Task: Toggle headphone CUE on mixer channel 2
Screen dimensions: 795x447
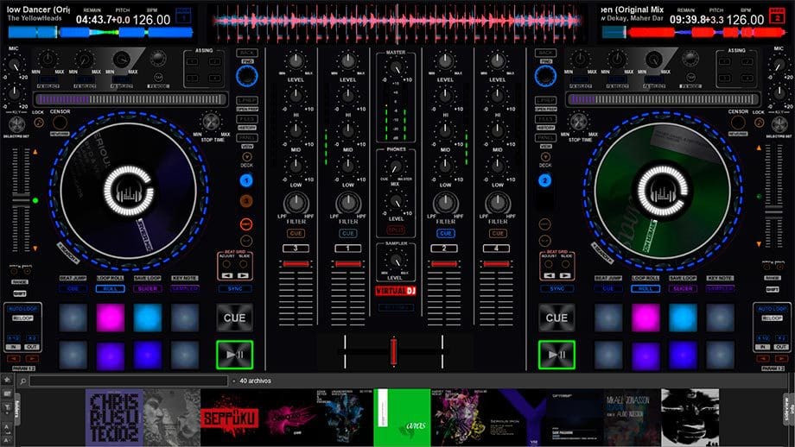Action: click(x=445, y=233)
